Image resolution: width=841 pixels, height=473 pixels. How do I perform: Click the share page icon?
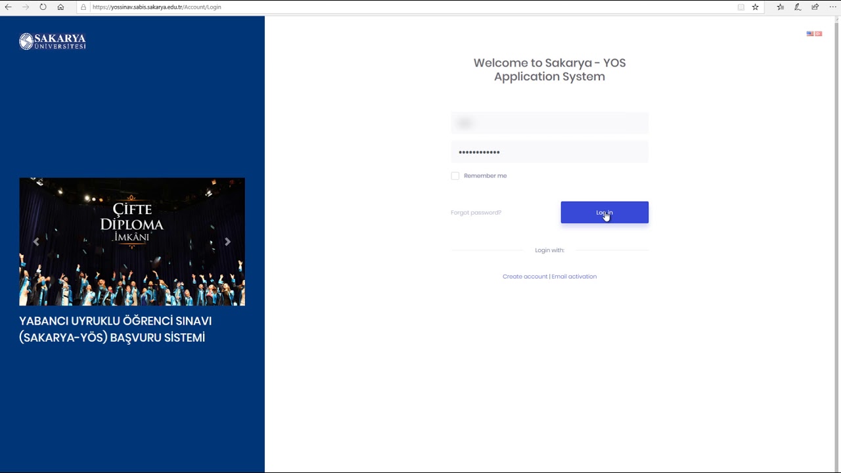pos(815,7)
